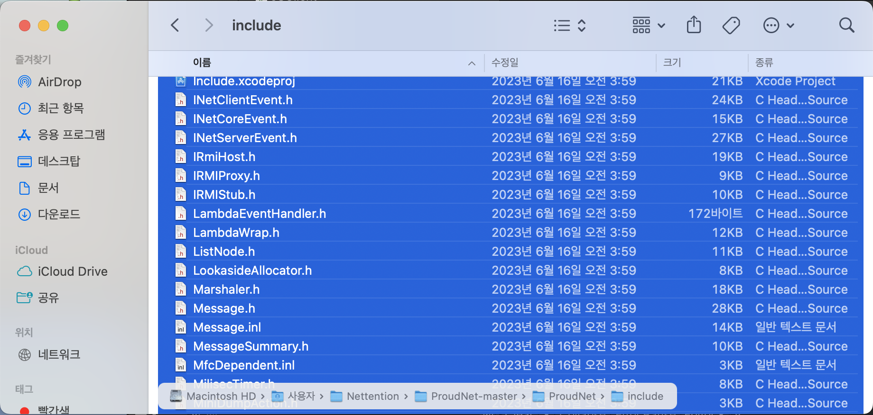Click Nettention in the path bar
This screenshot has width=873, height=415.
tap(372, 396)
